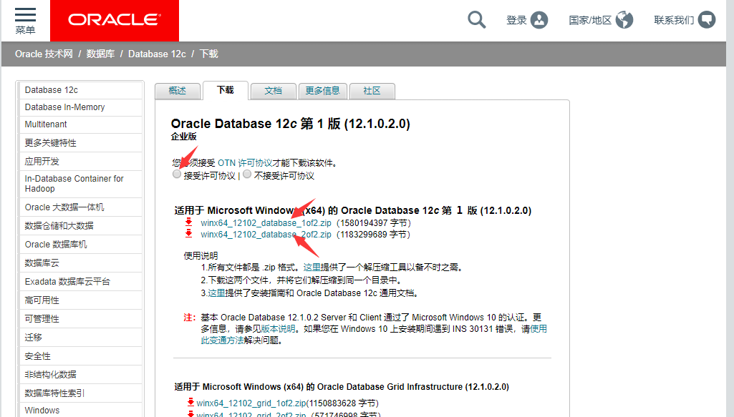734x417 pixels.
Task: Switch to the 概述 tab
Action: (x=178, y=91)
